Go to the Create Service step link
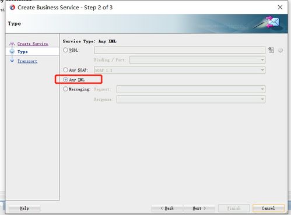Screen dimensions: 291x215 click(x=33, y=44)
